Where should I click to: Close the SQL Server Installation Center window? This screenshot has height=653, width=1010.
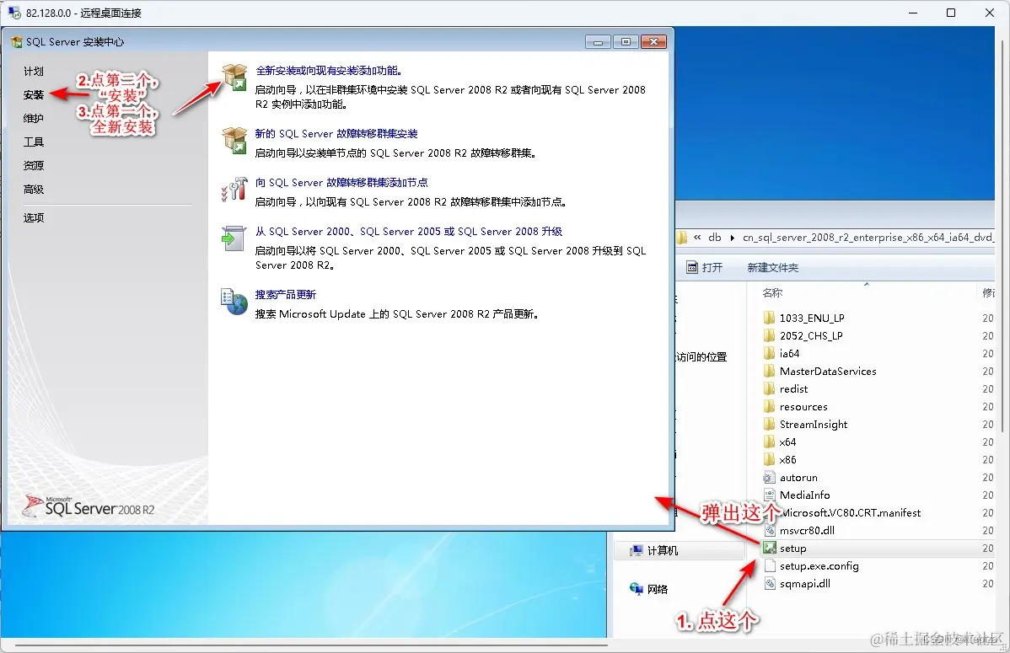653,42
